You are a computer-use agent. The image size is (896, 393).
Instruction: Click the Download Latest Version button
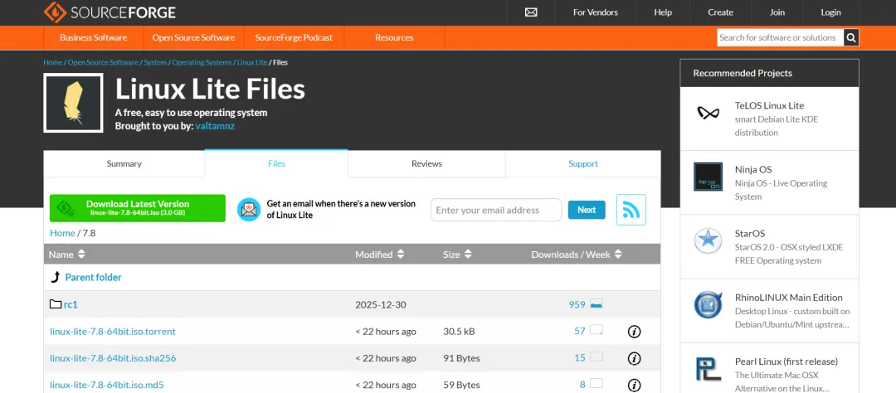point(138,208)
